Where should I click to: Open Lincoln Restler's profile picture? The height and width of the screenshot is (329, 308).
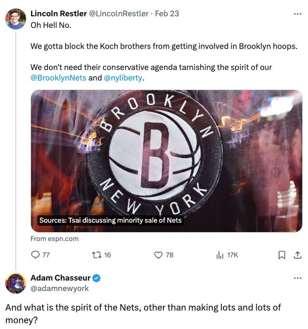[15, 18]
